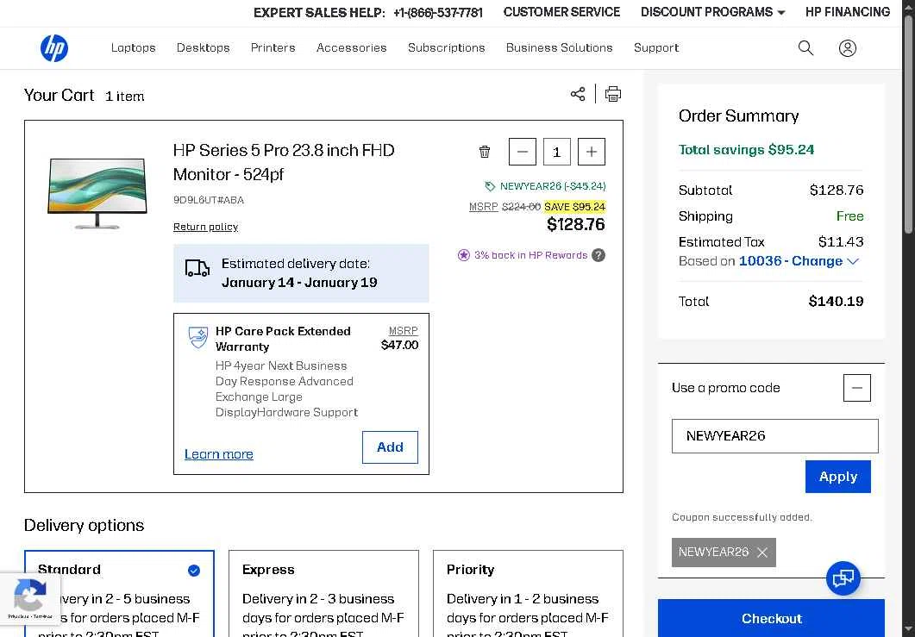915x637 pixels.
Task: Share the cart via share icon
Action: click(578, 94)
